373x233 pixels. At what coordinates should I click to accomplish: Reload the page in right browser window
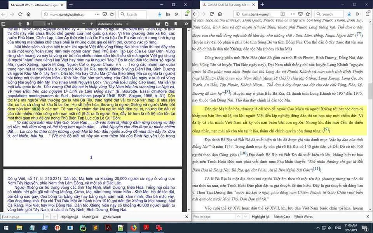pyautogui.click(x=212, y=14)
